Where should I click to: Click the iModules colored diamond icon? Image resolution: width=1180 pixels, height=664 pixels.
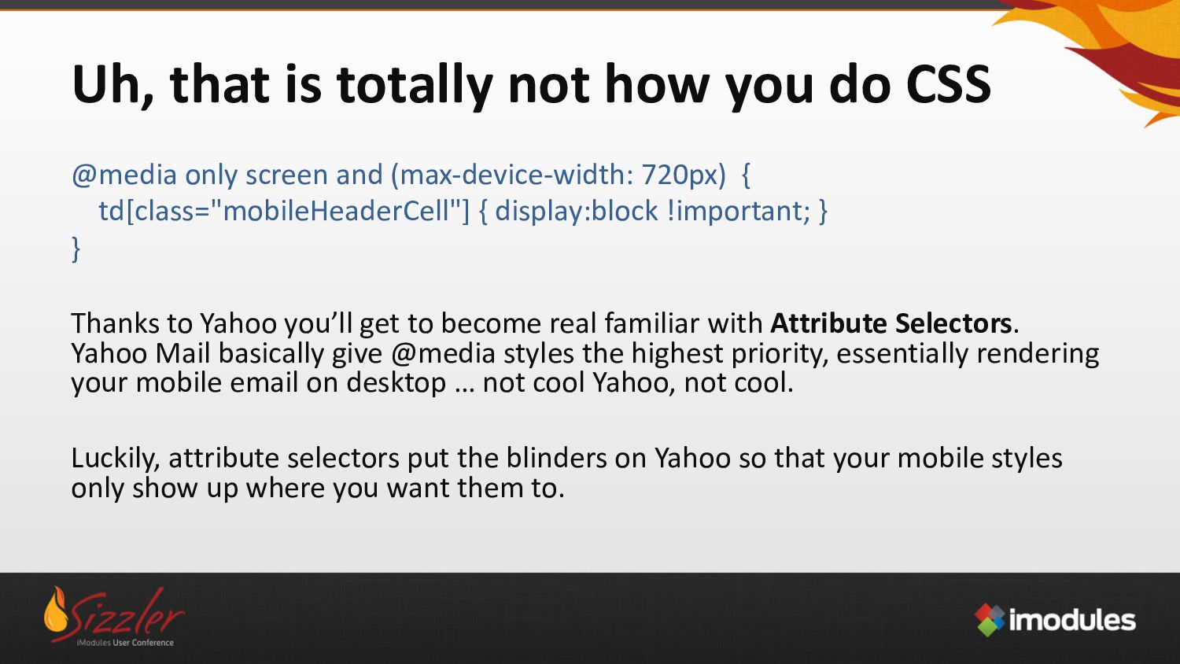click(990, 620)
